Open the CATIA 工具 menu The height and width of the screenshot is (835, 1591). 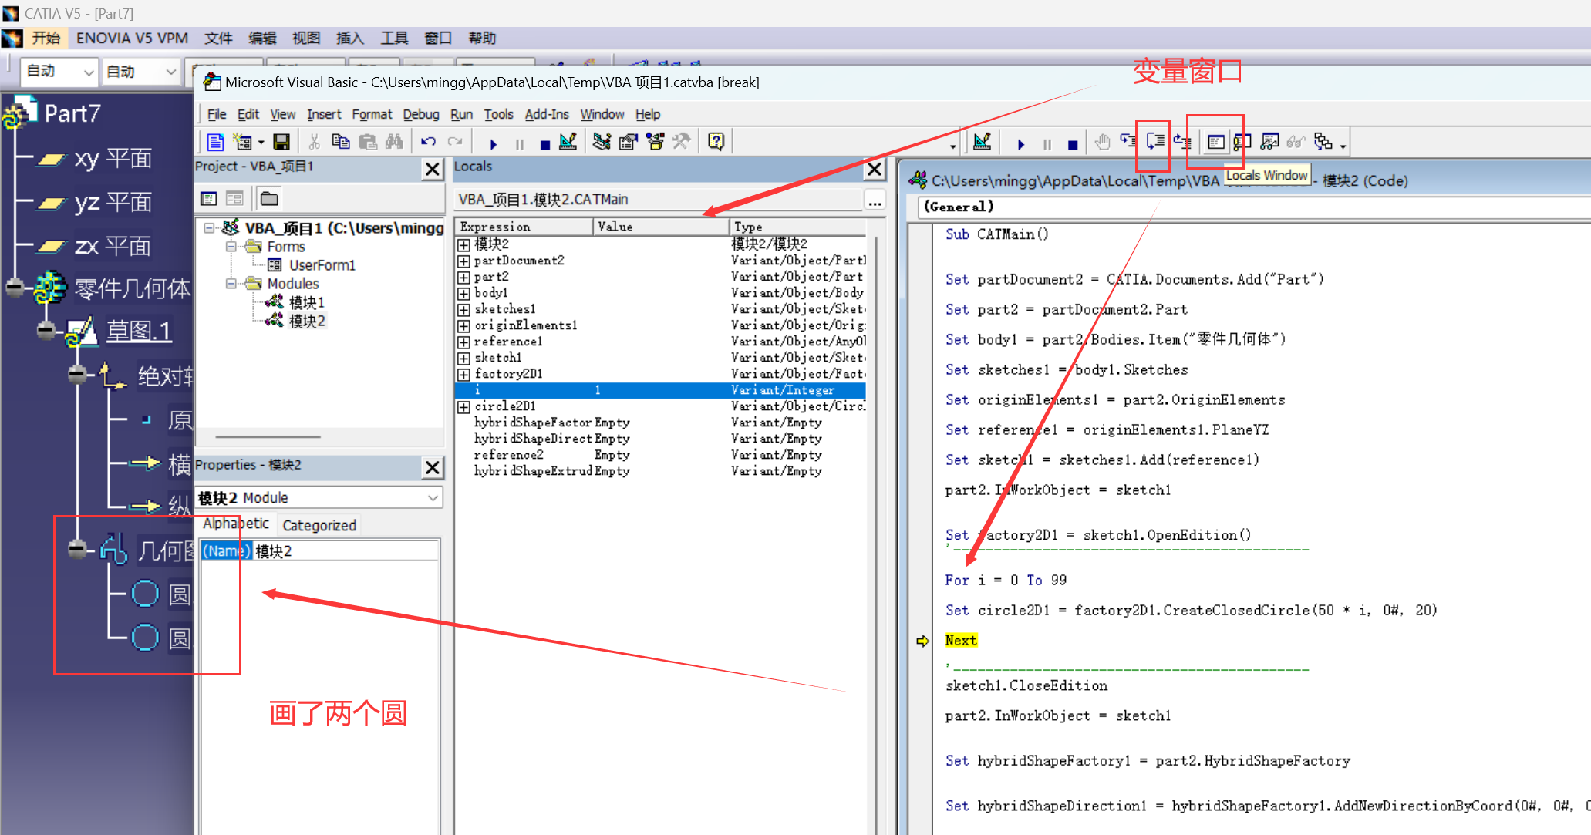(x=394, y=38)
